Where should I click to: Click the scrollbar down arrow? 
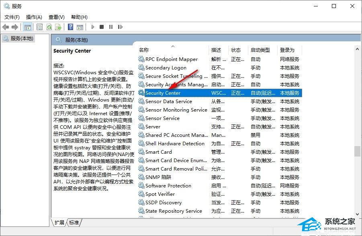tap(357, 214)
